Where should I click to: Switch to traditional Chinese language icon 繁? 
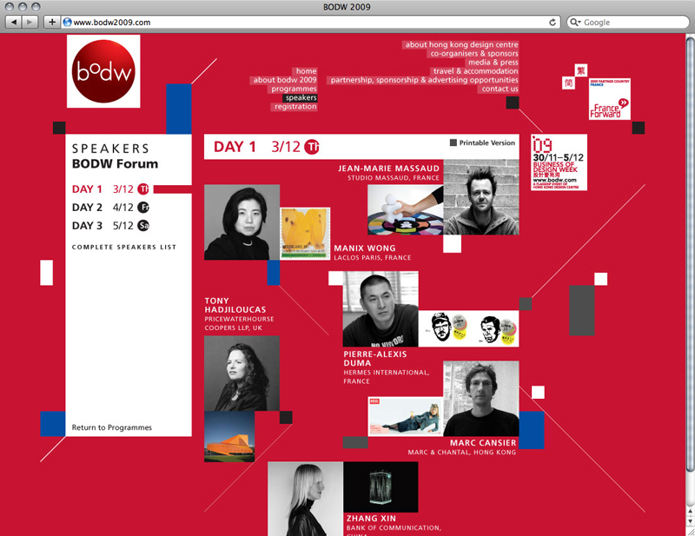tap(581, 70)
